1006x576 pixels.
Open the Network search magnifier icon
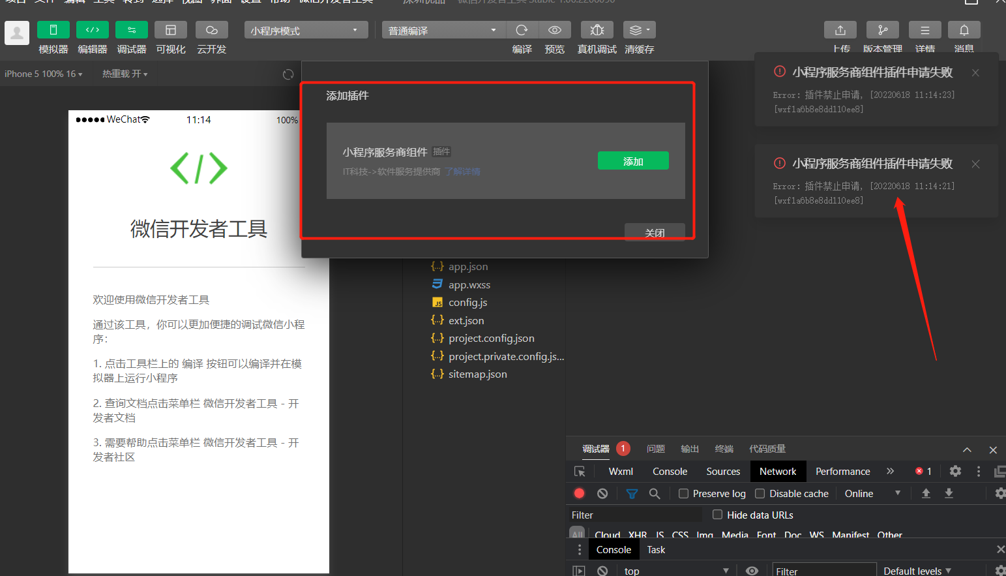click(655, 494)
